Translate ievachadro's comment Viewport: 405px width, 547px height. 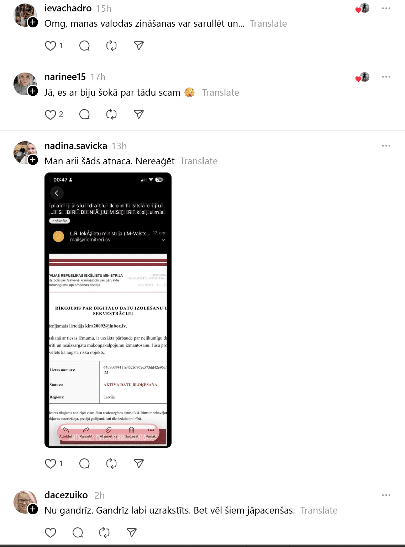[268, 23]
